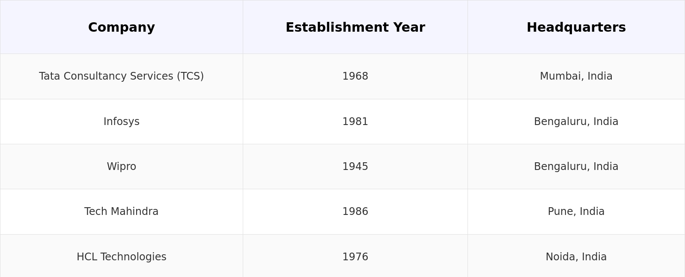This screenshot has width=685, height=277.
Task: Select the Mumbai, India headquarters cell
Action: [576, 76]
